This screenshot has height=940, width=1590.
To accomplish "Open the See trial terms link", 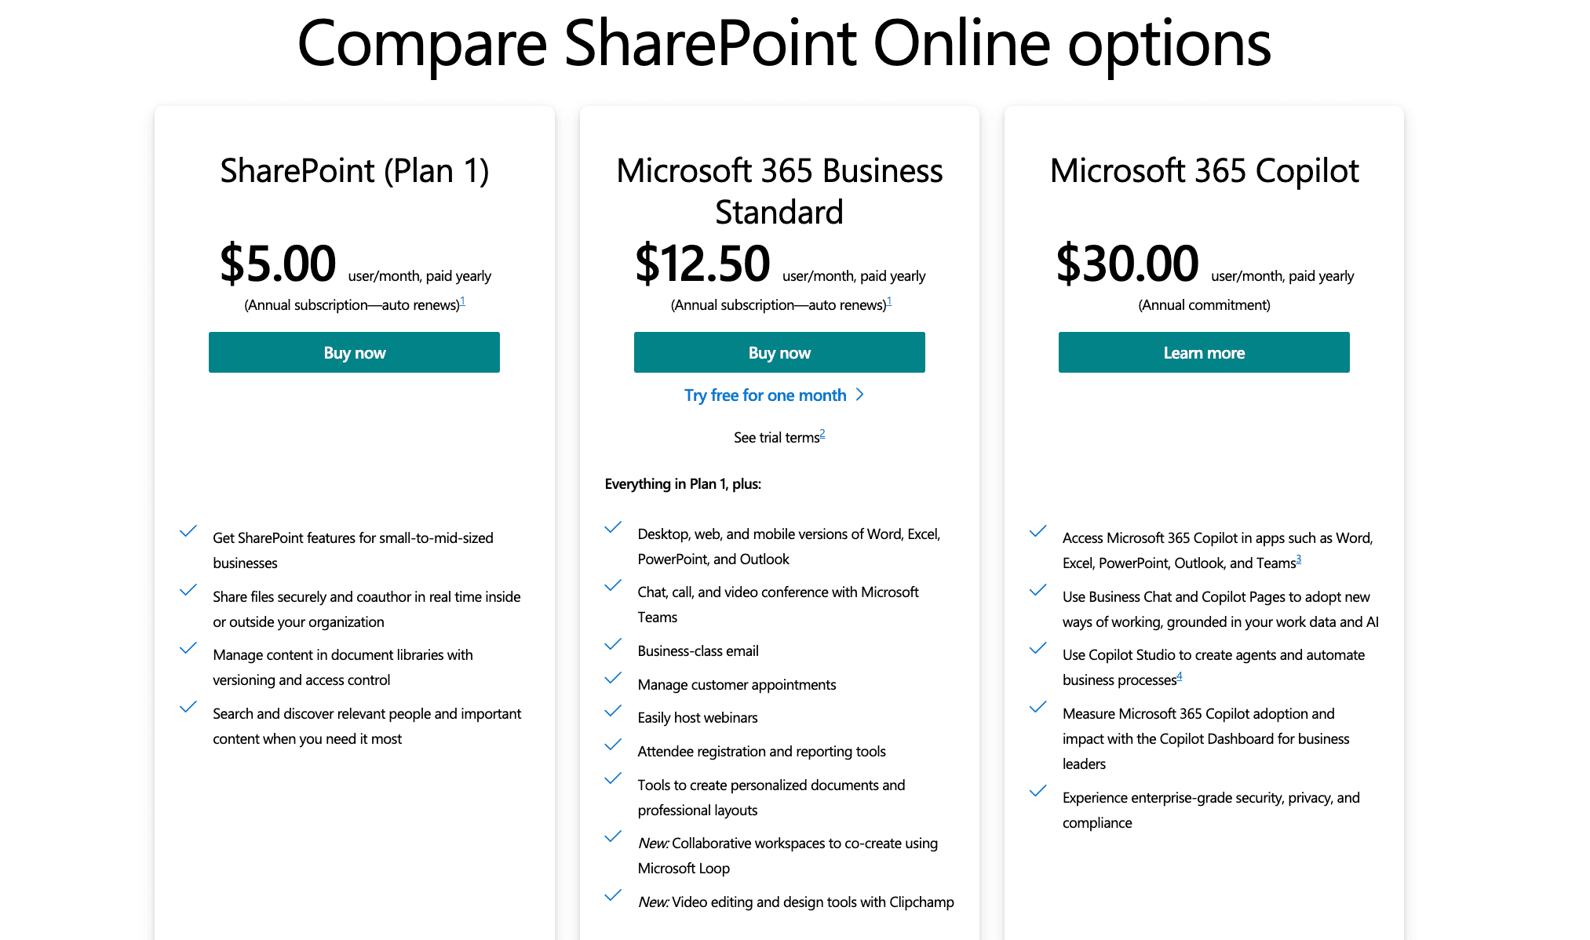I will click(775, 437).
